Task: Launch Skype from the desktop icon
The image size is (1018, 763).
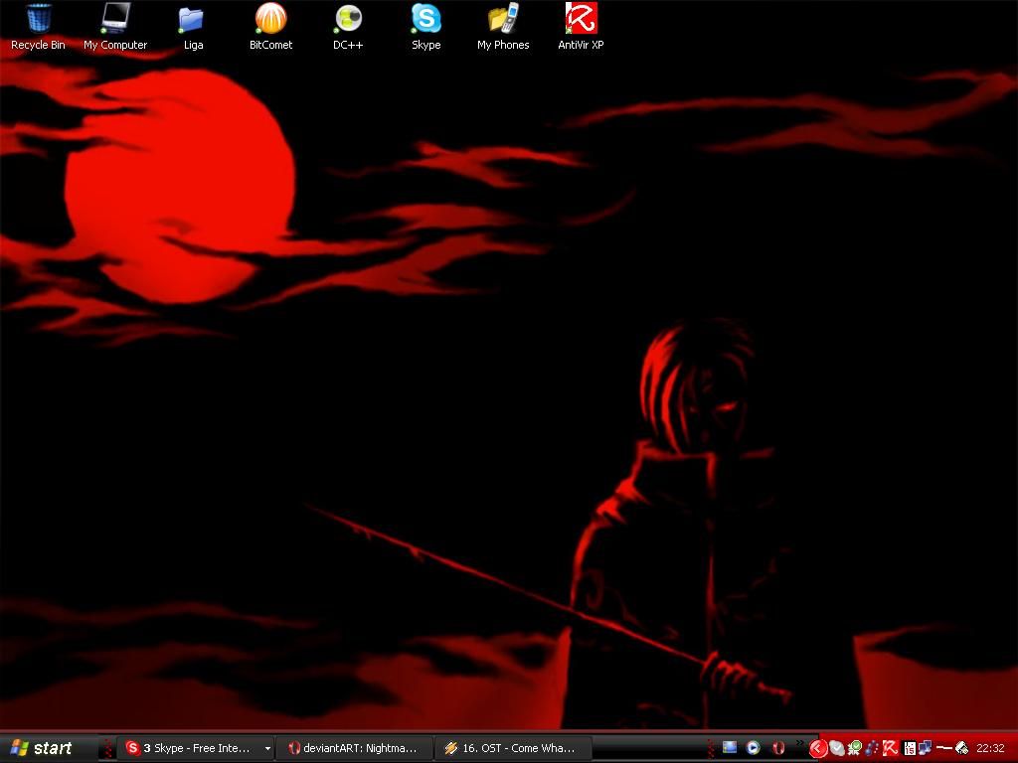Action: click(425, 26)
